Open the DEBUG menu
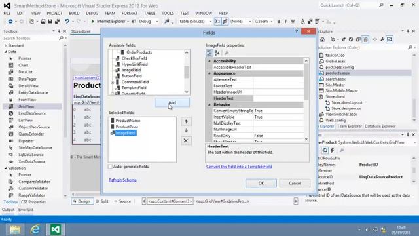This screenshot has width=419, height=236. (92, 13)
